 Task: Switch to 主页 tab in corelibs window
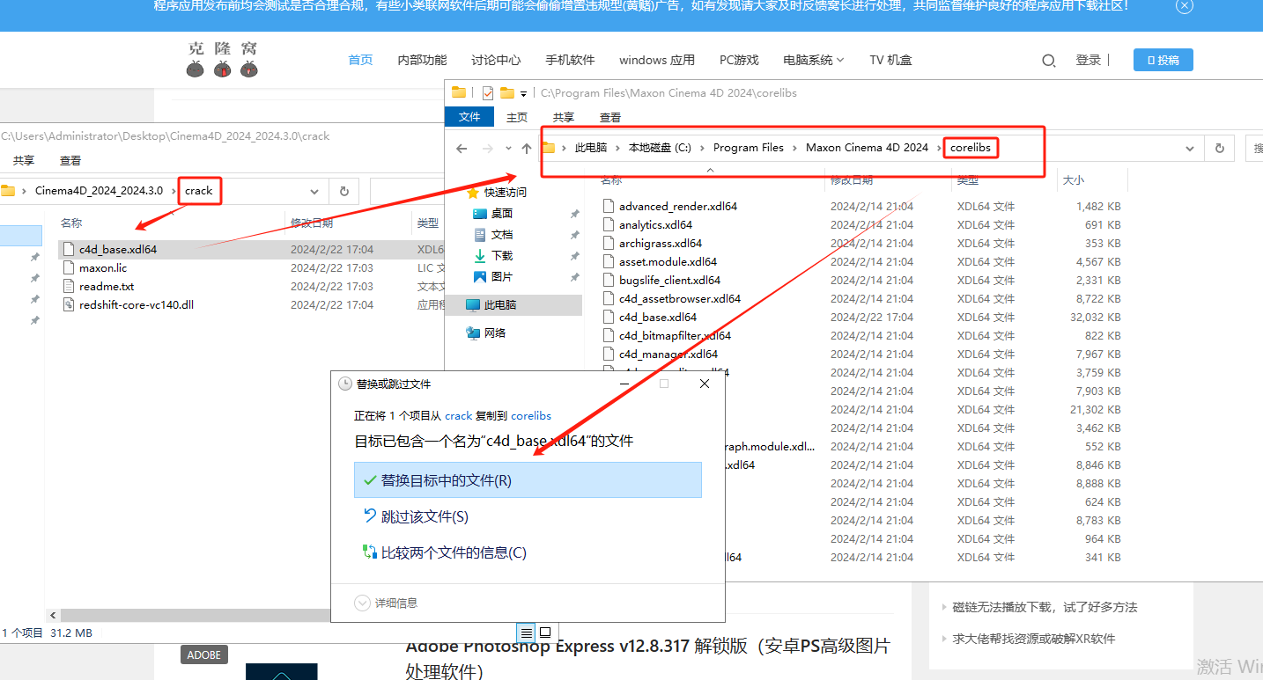click(x=517, y=117)
